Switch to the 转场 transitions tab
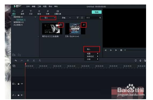Image resolution: width=153 pixels, height=100 pixels. [x=39, y=12]
